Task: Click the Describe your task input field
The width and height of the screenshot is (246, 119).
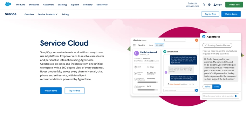Action: coord(221,96)
